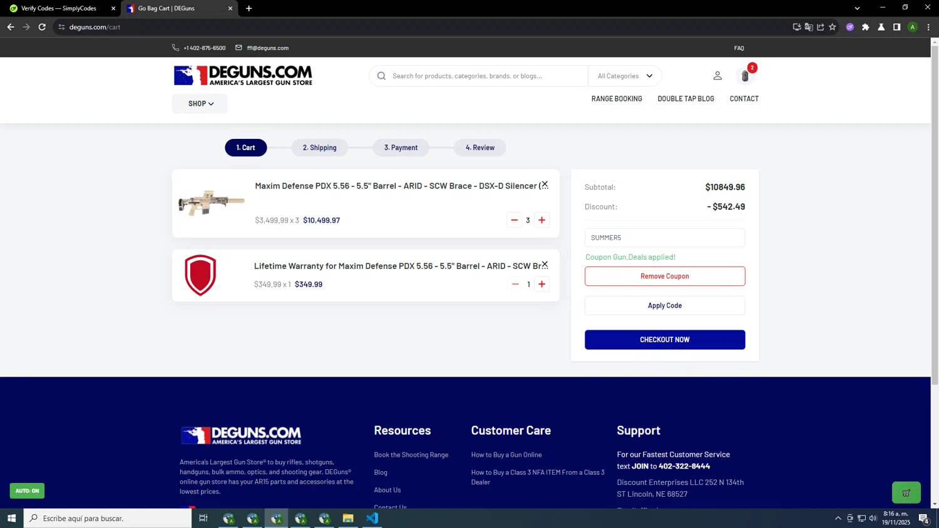The image size is (939, 528).
Task: Go to step 3. Payment
Action: coord(401,148)
